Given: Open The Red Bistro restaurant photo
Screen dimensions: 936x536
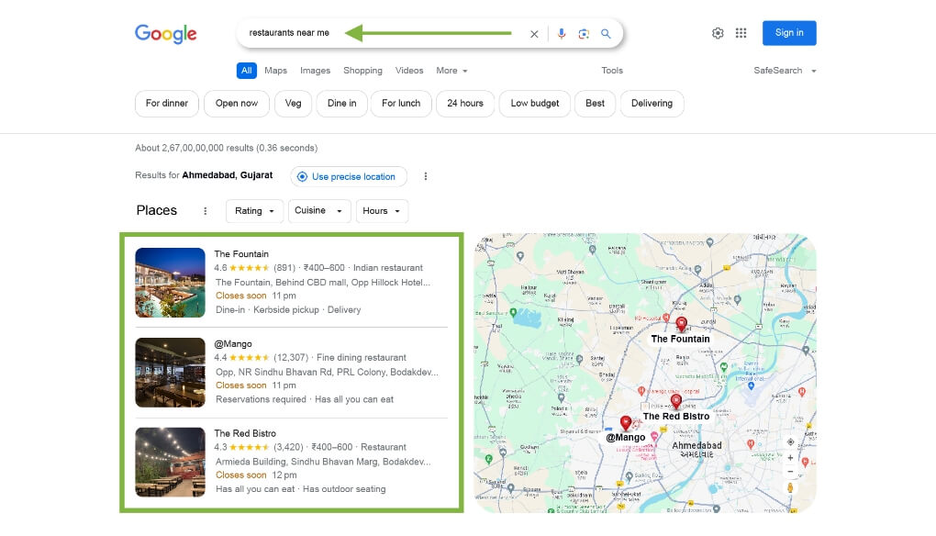Looking at the screenshot, I should pyautogui.click(x=170, y=462).
